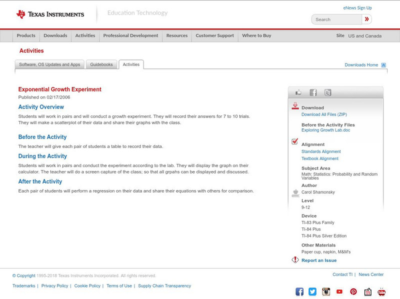Open the US and Canada site selector

pyautogui.click(x=365, y=36)
